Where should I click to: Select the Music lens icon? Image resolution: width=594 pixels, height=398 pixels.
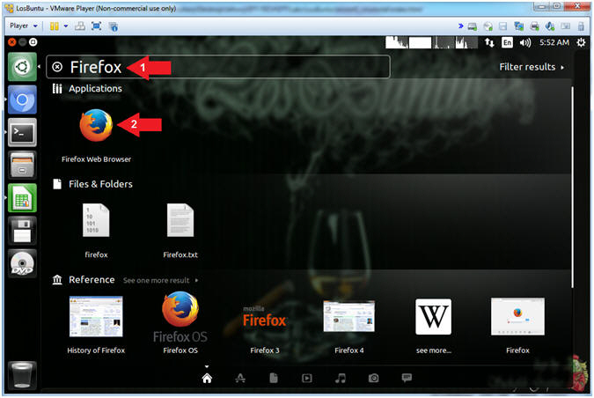(341, 378)
